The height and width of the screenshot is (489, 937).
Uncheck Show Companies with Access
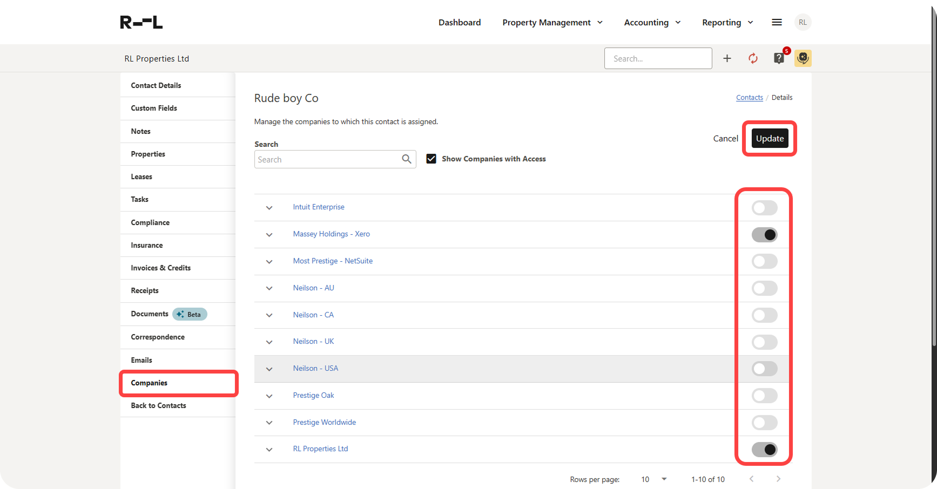[x=431, y=159]
